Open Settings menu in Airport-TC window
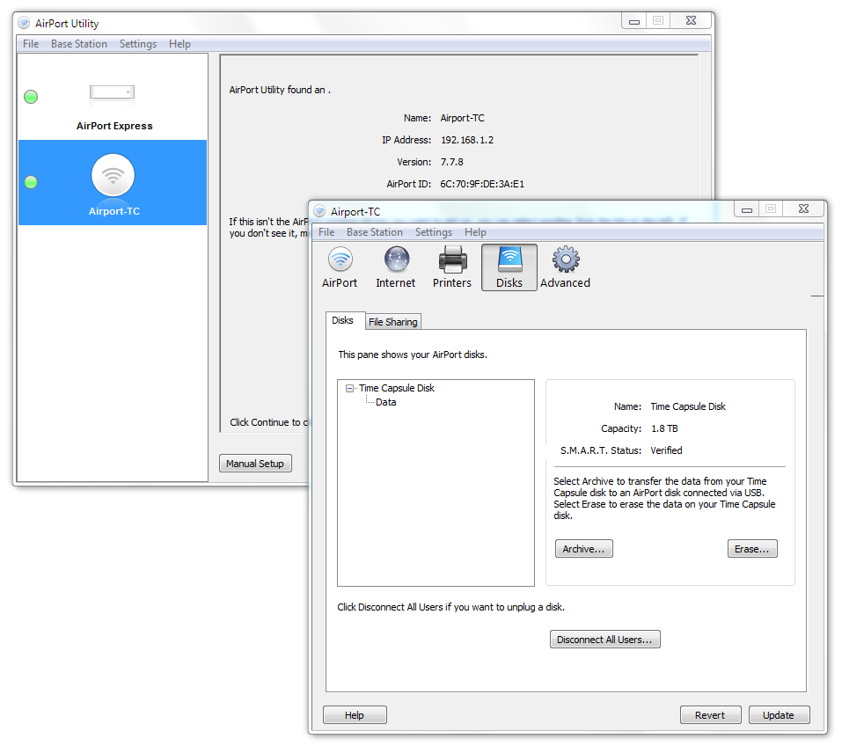This screenshot has height=746, width=842. [434, 232]
